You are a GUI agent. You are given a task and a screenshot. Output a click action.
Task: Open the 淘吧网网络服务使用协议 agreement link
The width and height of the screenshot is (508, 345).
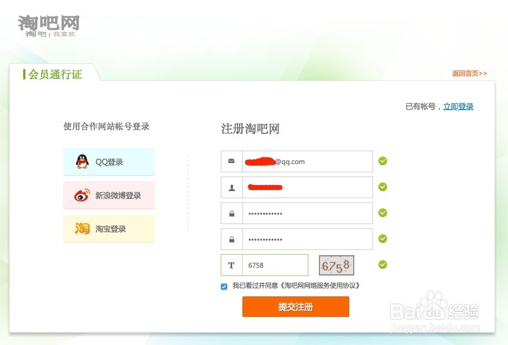[x=320, y=286]
